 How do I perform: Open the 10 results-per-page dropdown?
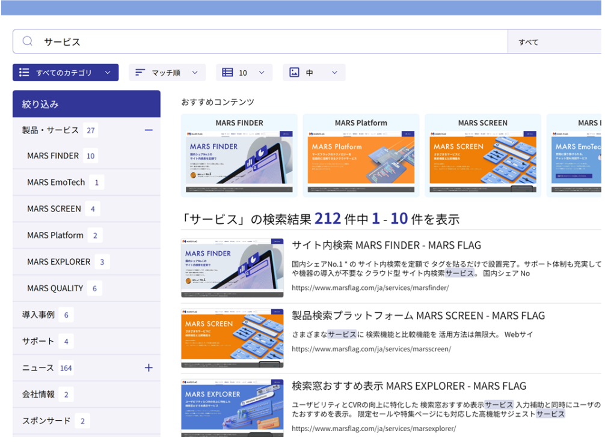tap(244, 73)
